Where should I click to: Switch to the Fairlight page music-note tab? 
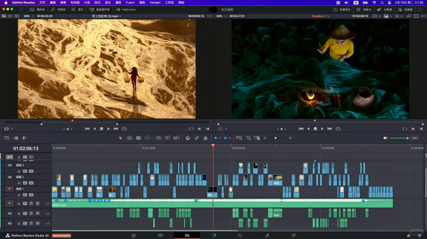pos(267,236)
